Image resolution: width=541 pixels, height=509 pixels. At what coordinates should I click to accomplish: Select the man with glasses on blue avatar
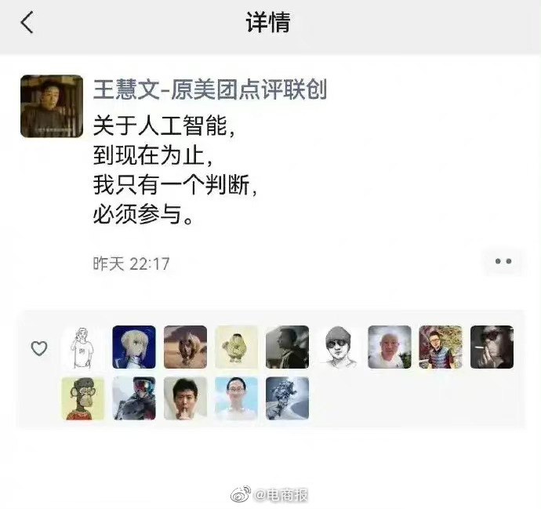[236, 398]
